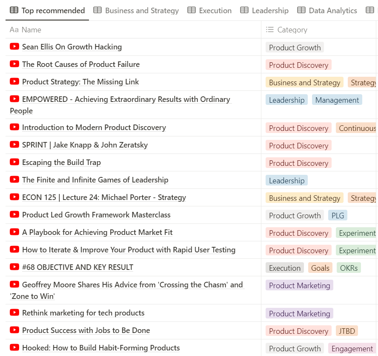This screenshot has height=356, width=378.
Task: Click the partially visible table icon after Data Analytics
Action: pyautogui.click(x=370, y=10)
